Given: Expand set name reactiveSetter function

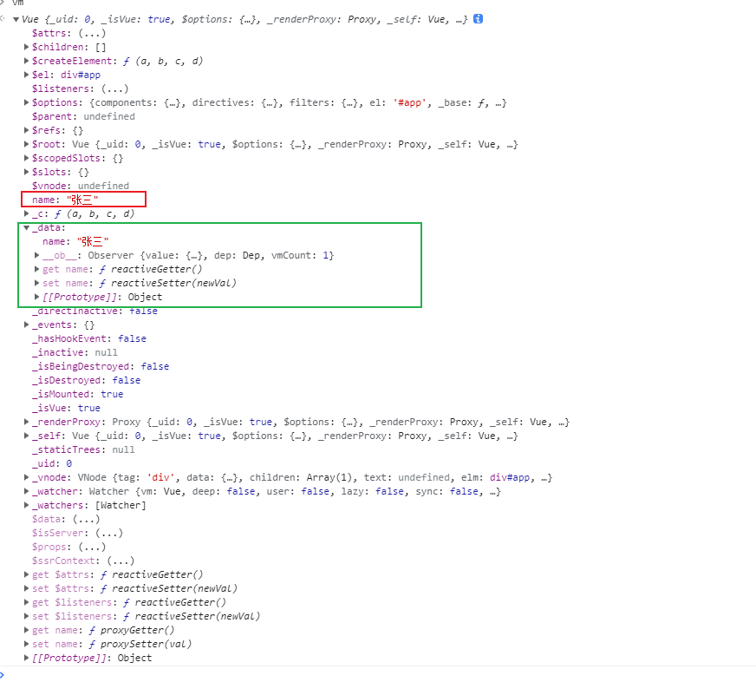Looking at the screenshot, I should (x=37, y=283).
